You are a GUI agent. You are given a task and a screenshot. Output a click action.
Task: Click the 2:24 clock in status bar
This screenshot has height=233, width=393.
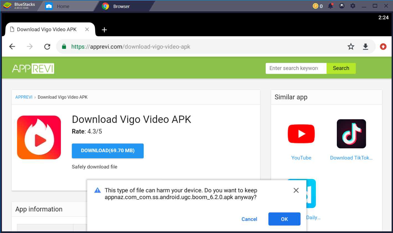pos(384,18)
